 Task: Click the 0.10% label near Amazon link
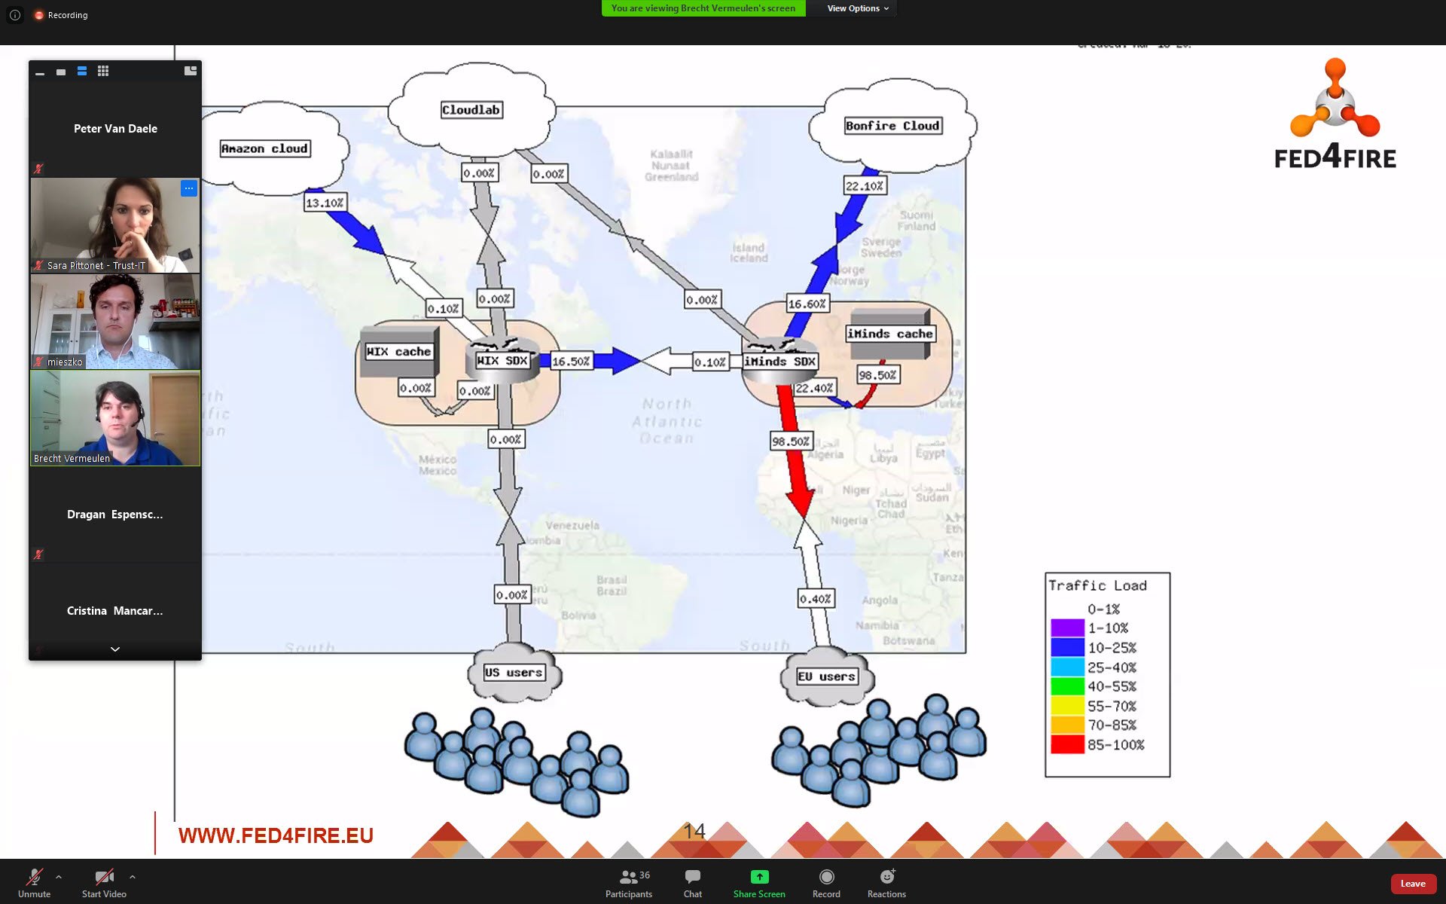(443, 308)
